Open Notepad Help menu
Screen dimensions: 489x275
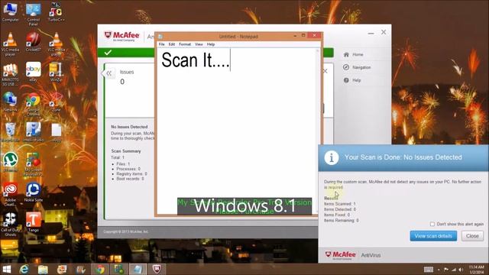click(x=211, y=44)
